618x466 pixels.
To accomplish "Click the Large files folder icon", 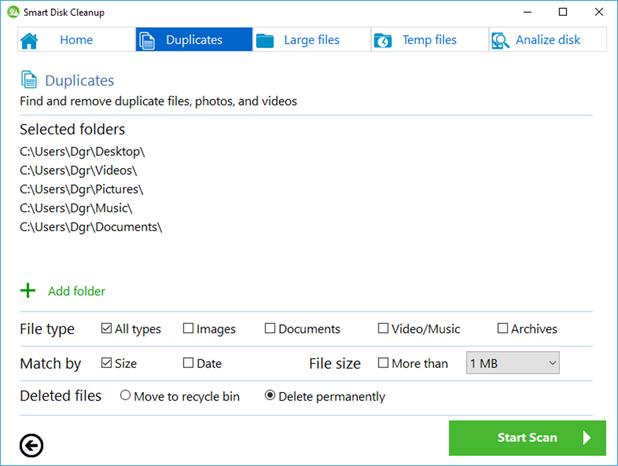I will (265, 41).
